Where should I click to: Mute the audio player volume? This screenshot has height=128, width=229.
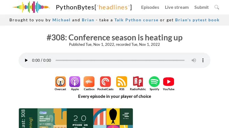point(194,60)
